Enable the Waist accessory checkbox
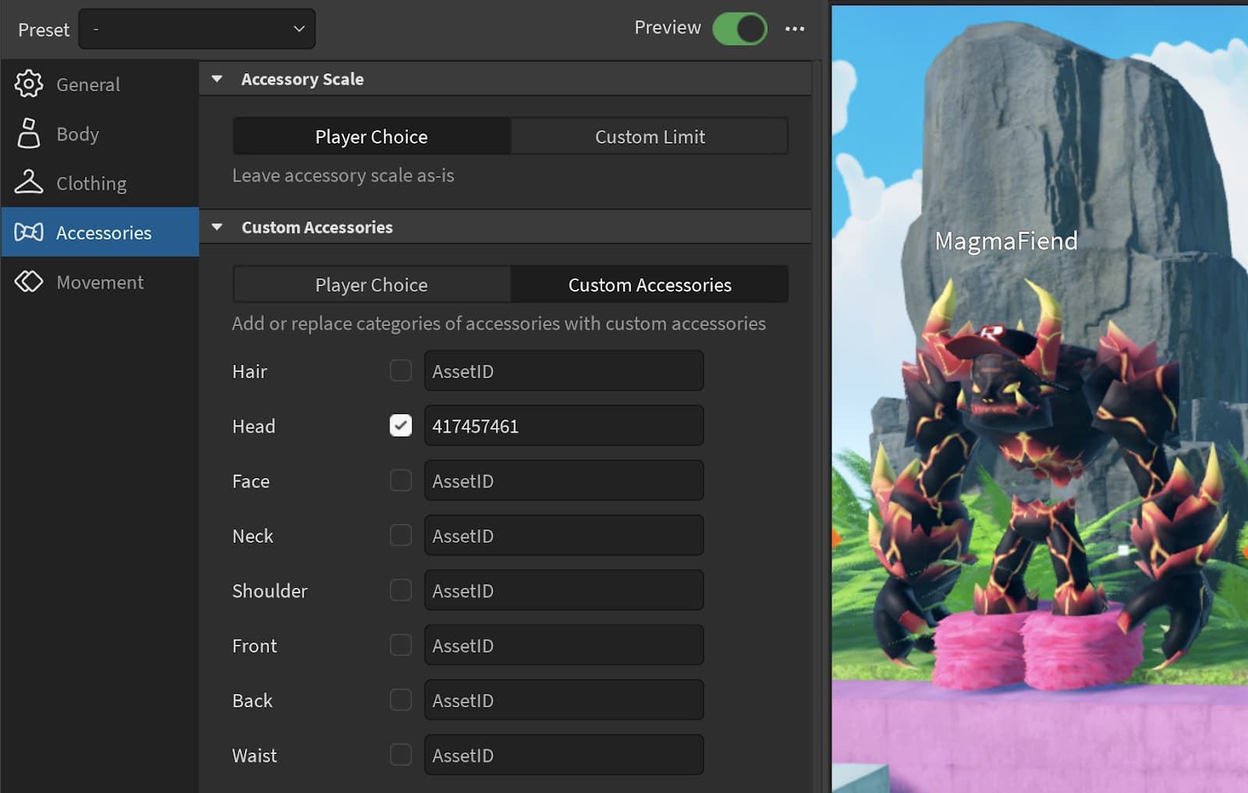 [401, 755]
